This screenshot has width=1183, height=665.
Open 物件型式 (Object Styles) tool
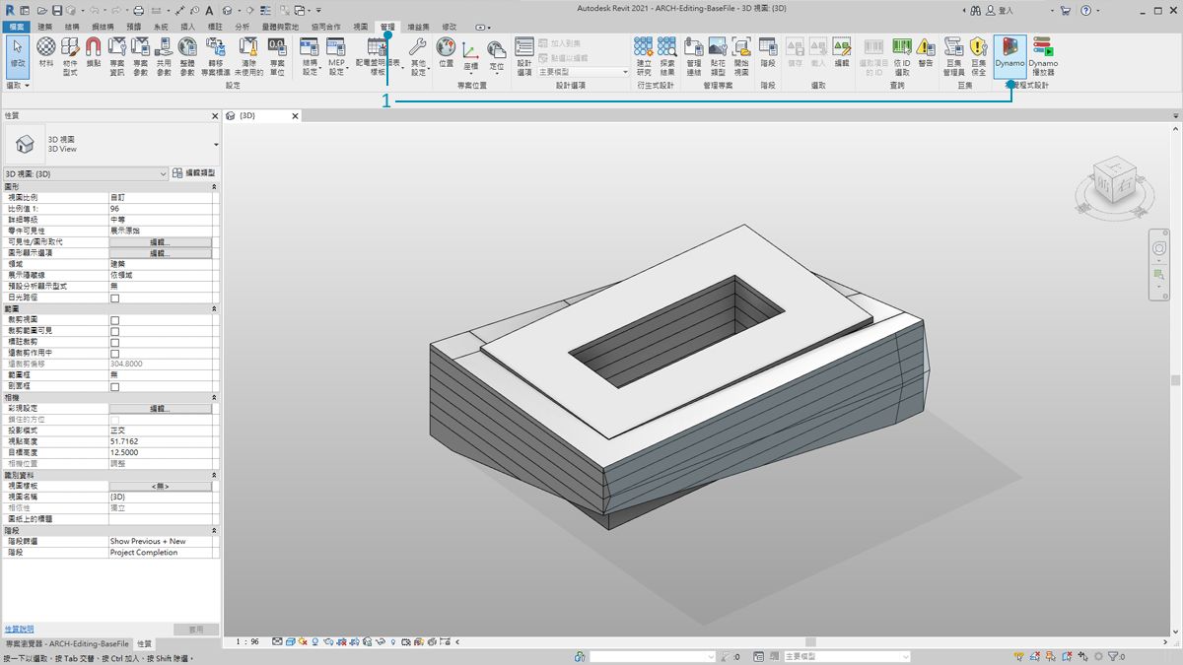click(70, 56)
